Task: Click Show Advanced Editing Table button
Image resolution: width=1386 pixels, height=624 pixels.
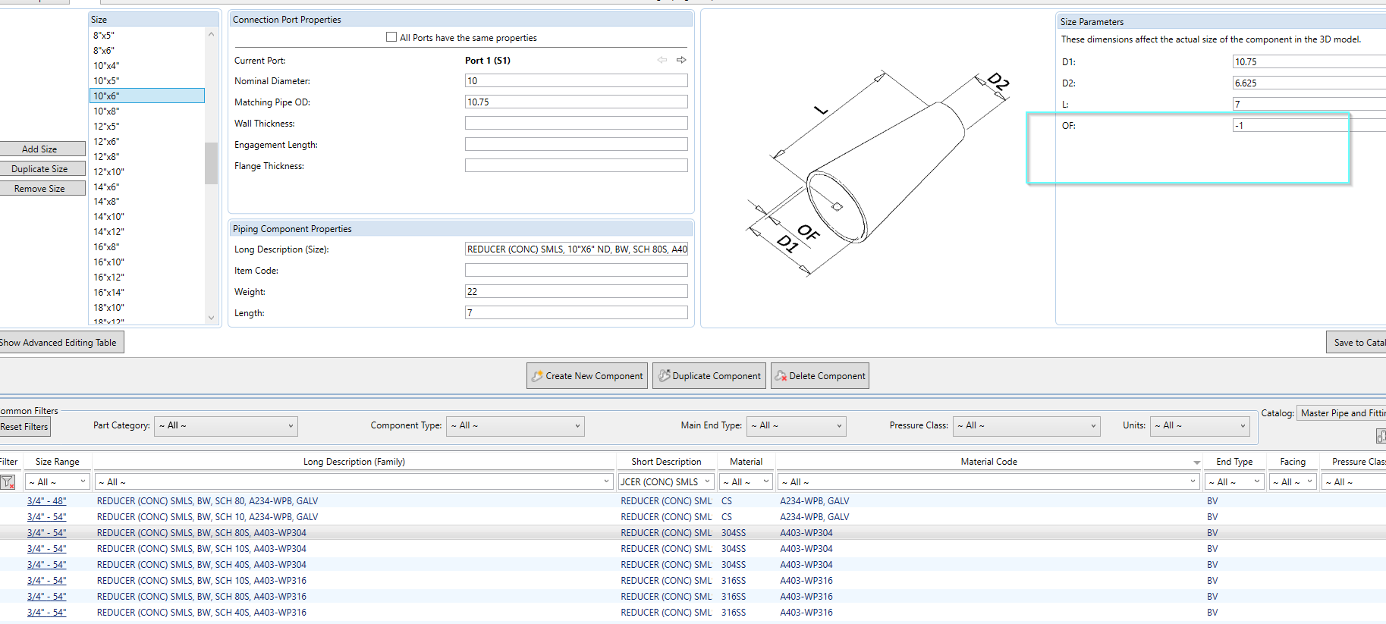Action: (60, 343)
